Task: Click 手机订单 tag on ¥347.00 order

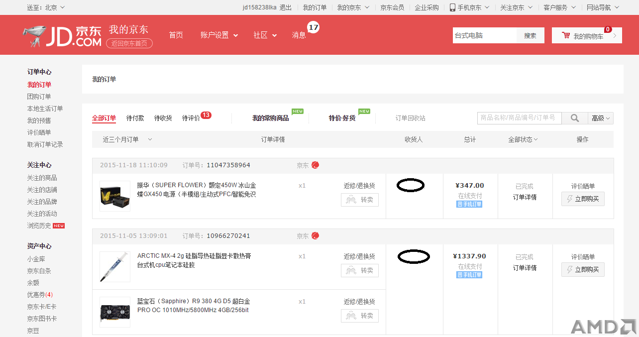Action: click(x=469, y=204)
